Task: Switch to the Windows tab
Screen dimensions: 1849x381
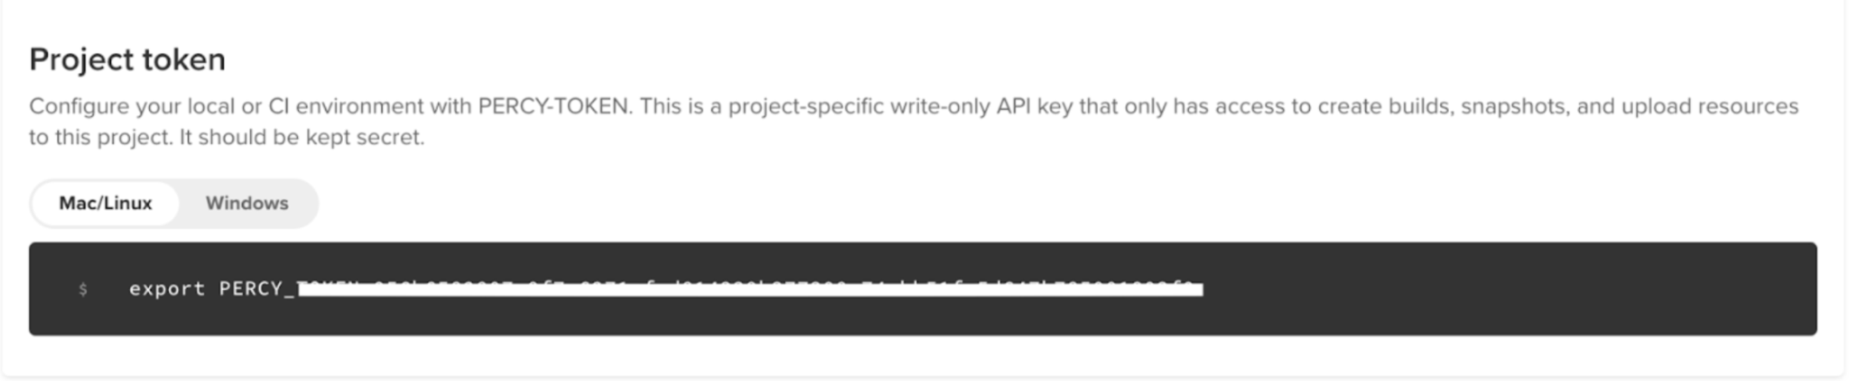Action: click(x=246, y=204)
